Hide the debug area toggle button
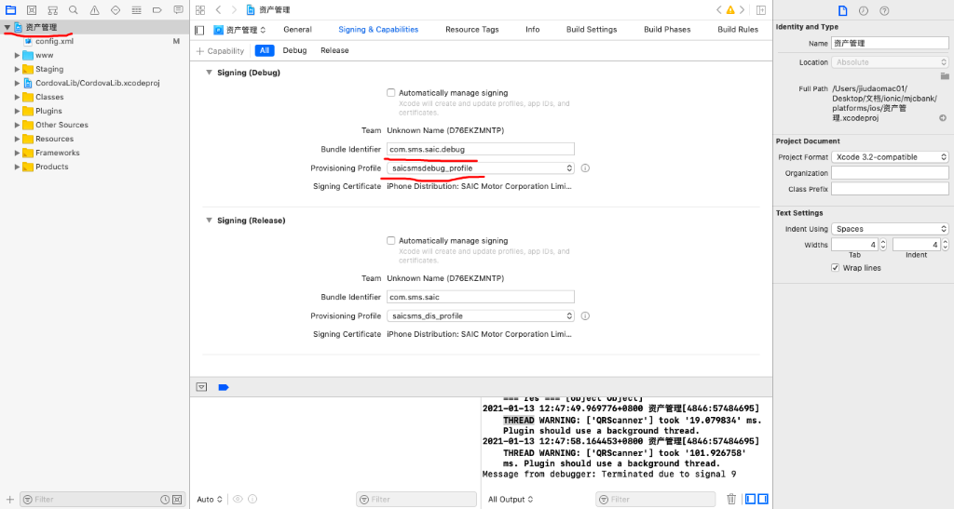Screen dimensions: 954x509 (201, 387)
